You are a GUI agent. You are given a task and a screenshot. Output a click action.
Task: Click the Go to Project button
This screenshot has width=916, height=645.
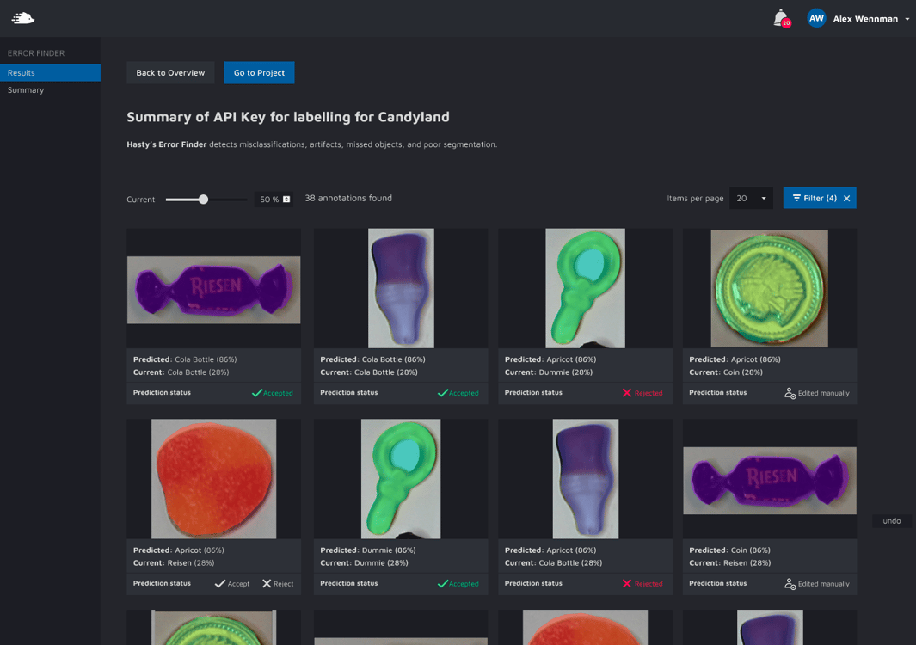pyautogui.click(x=259, y=73)
